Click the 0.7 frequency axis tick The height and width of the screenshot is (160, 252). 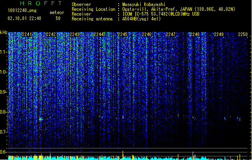(x=3, y=132)
